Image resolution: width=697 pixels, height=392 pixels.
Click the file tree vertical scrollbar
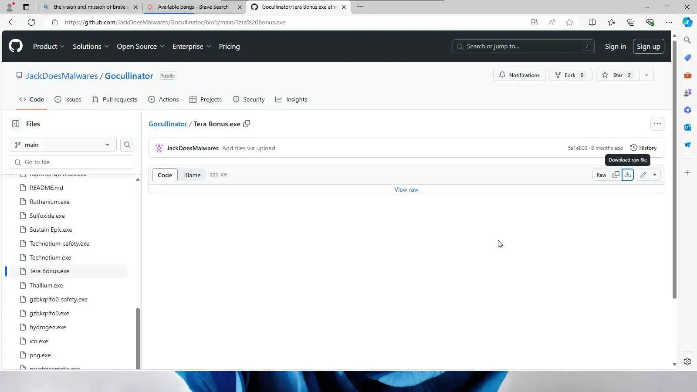click(x=138, y=338)
